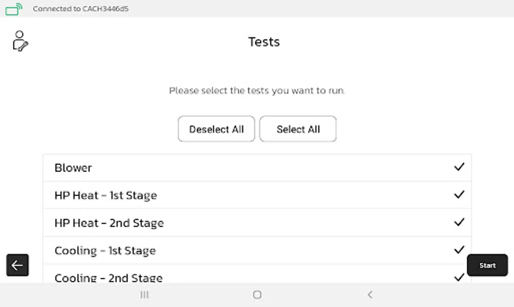Select the HP Heat – 2nd Stage row
Screen dimensions: 514x307
click(239, 223)
